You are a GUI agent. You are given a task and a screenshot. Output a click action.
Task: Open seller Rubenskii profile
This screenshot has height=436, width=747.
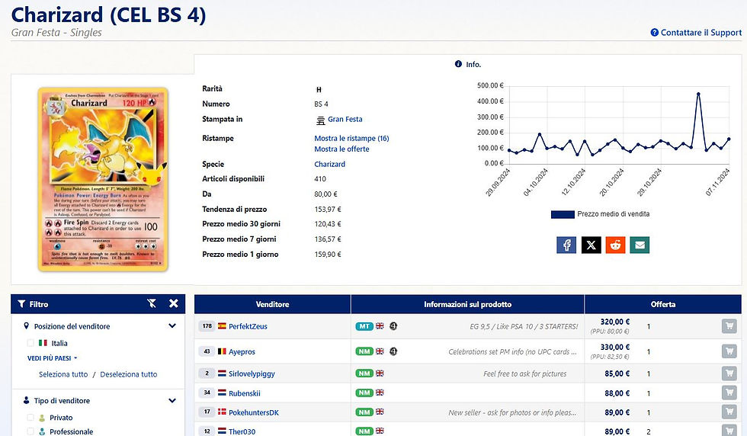(x=245, y=393)
